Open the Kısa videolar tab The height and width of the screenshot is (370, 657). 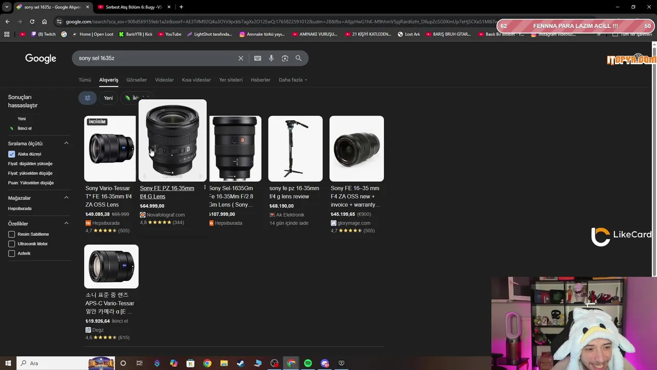(196, 80)
